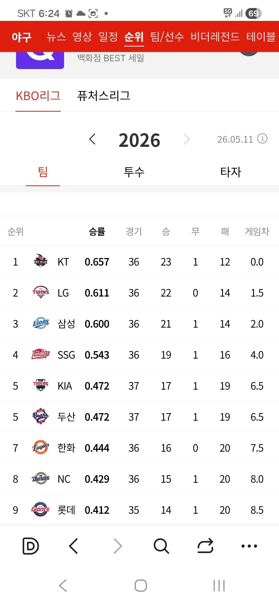279x605 pixels.
Task: Tap the Daum home D icon
Action: pos(31,546)
